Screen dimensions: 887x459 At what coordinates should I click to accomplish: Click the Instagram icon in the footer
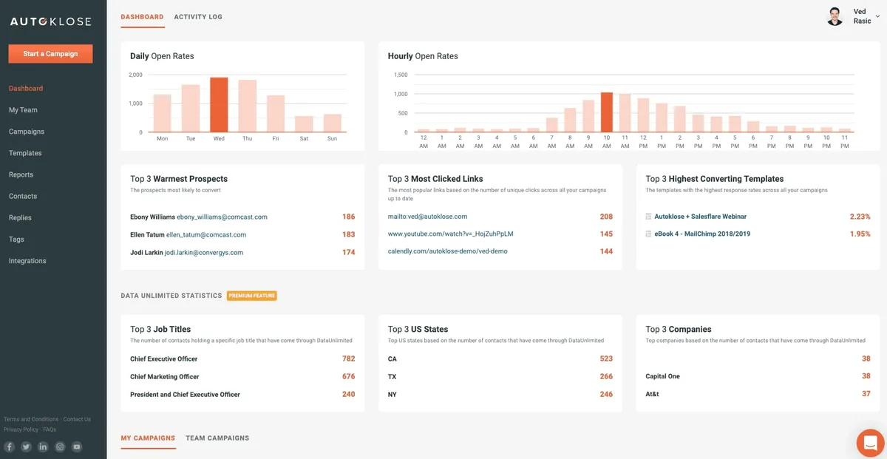[59, 446]
